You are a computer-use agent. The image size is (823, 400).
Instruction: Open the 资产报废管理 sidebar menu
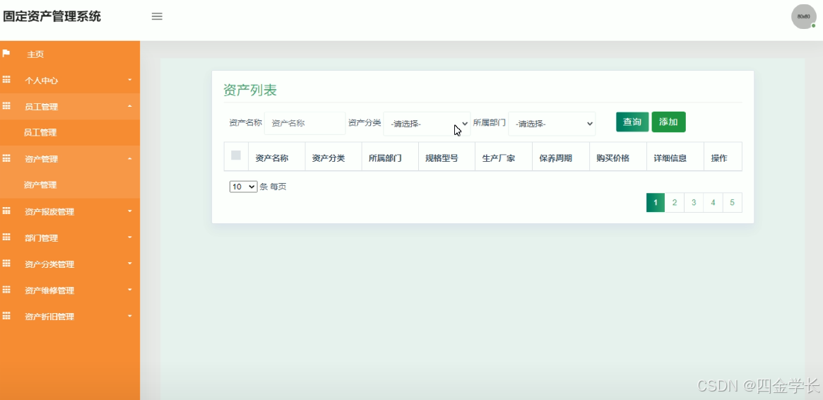[x=70, y=211]
